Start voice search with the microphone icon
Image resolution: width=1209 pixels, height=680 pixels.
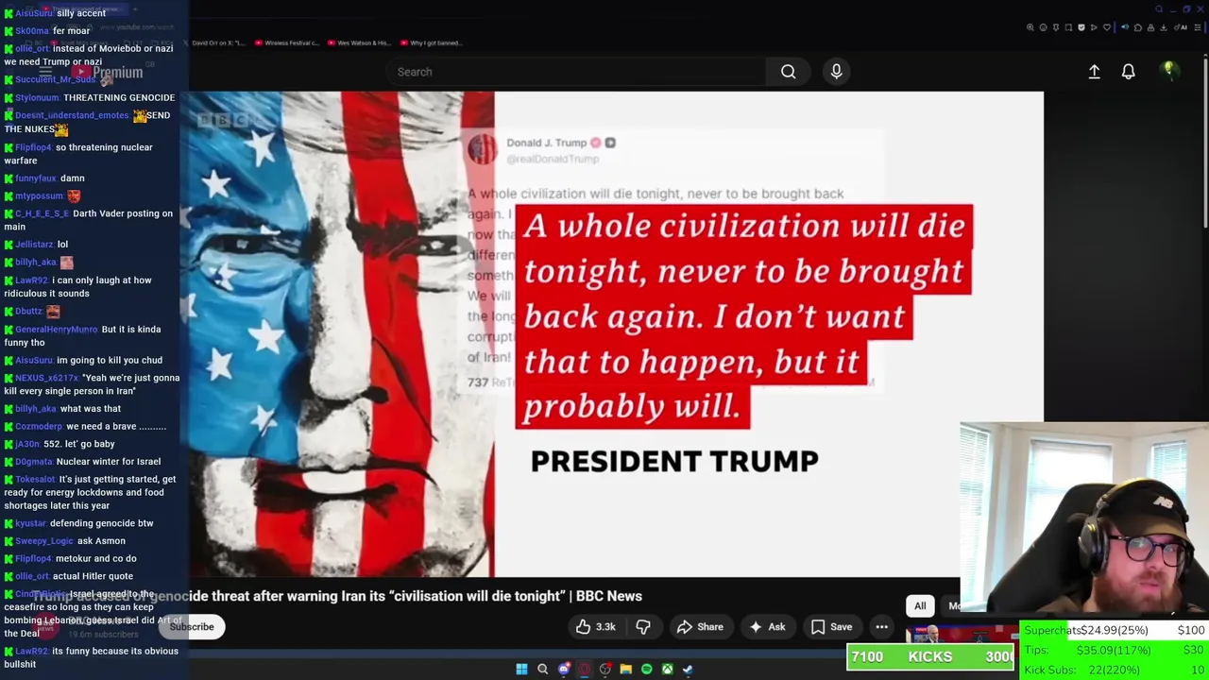tap(836, 72)
